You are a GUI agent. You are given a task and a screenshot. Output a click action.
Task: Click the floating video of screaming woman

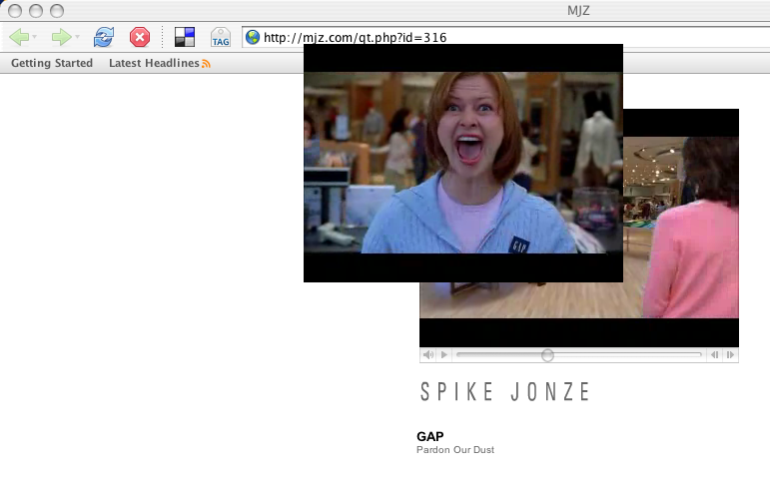coord(463,163)
